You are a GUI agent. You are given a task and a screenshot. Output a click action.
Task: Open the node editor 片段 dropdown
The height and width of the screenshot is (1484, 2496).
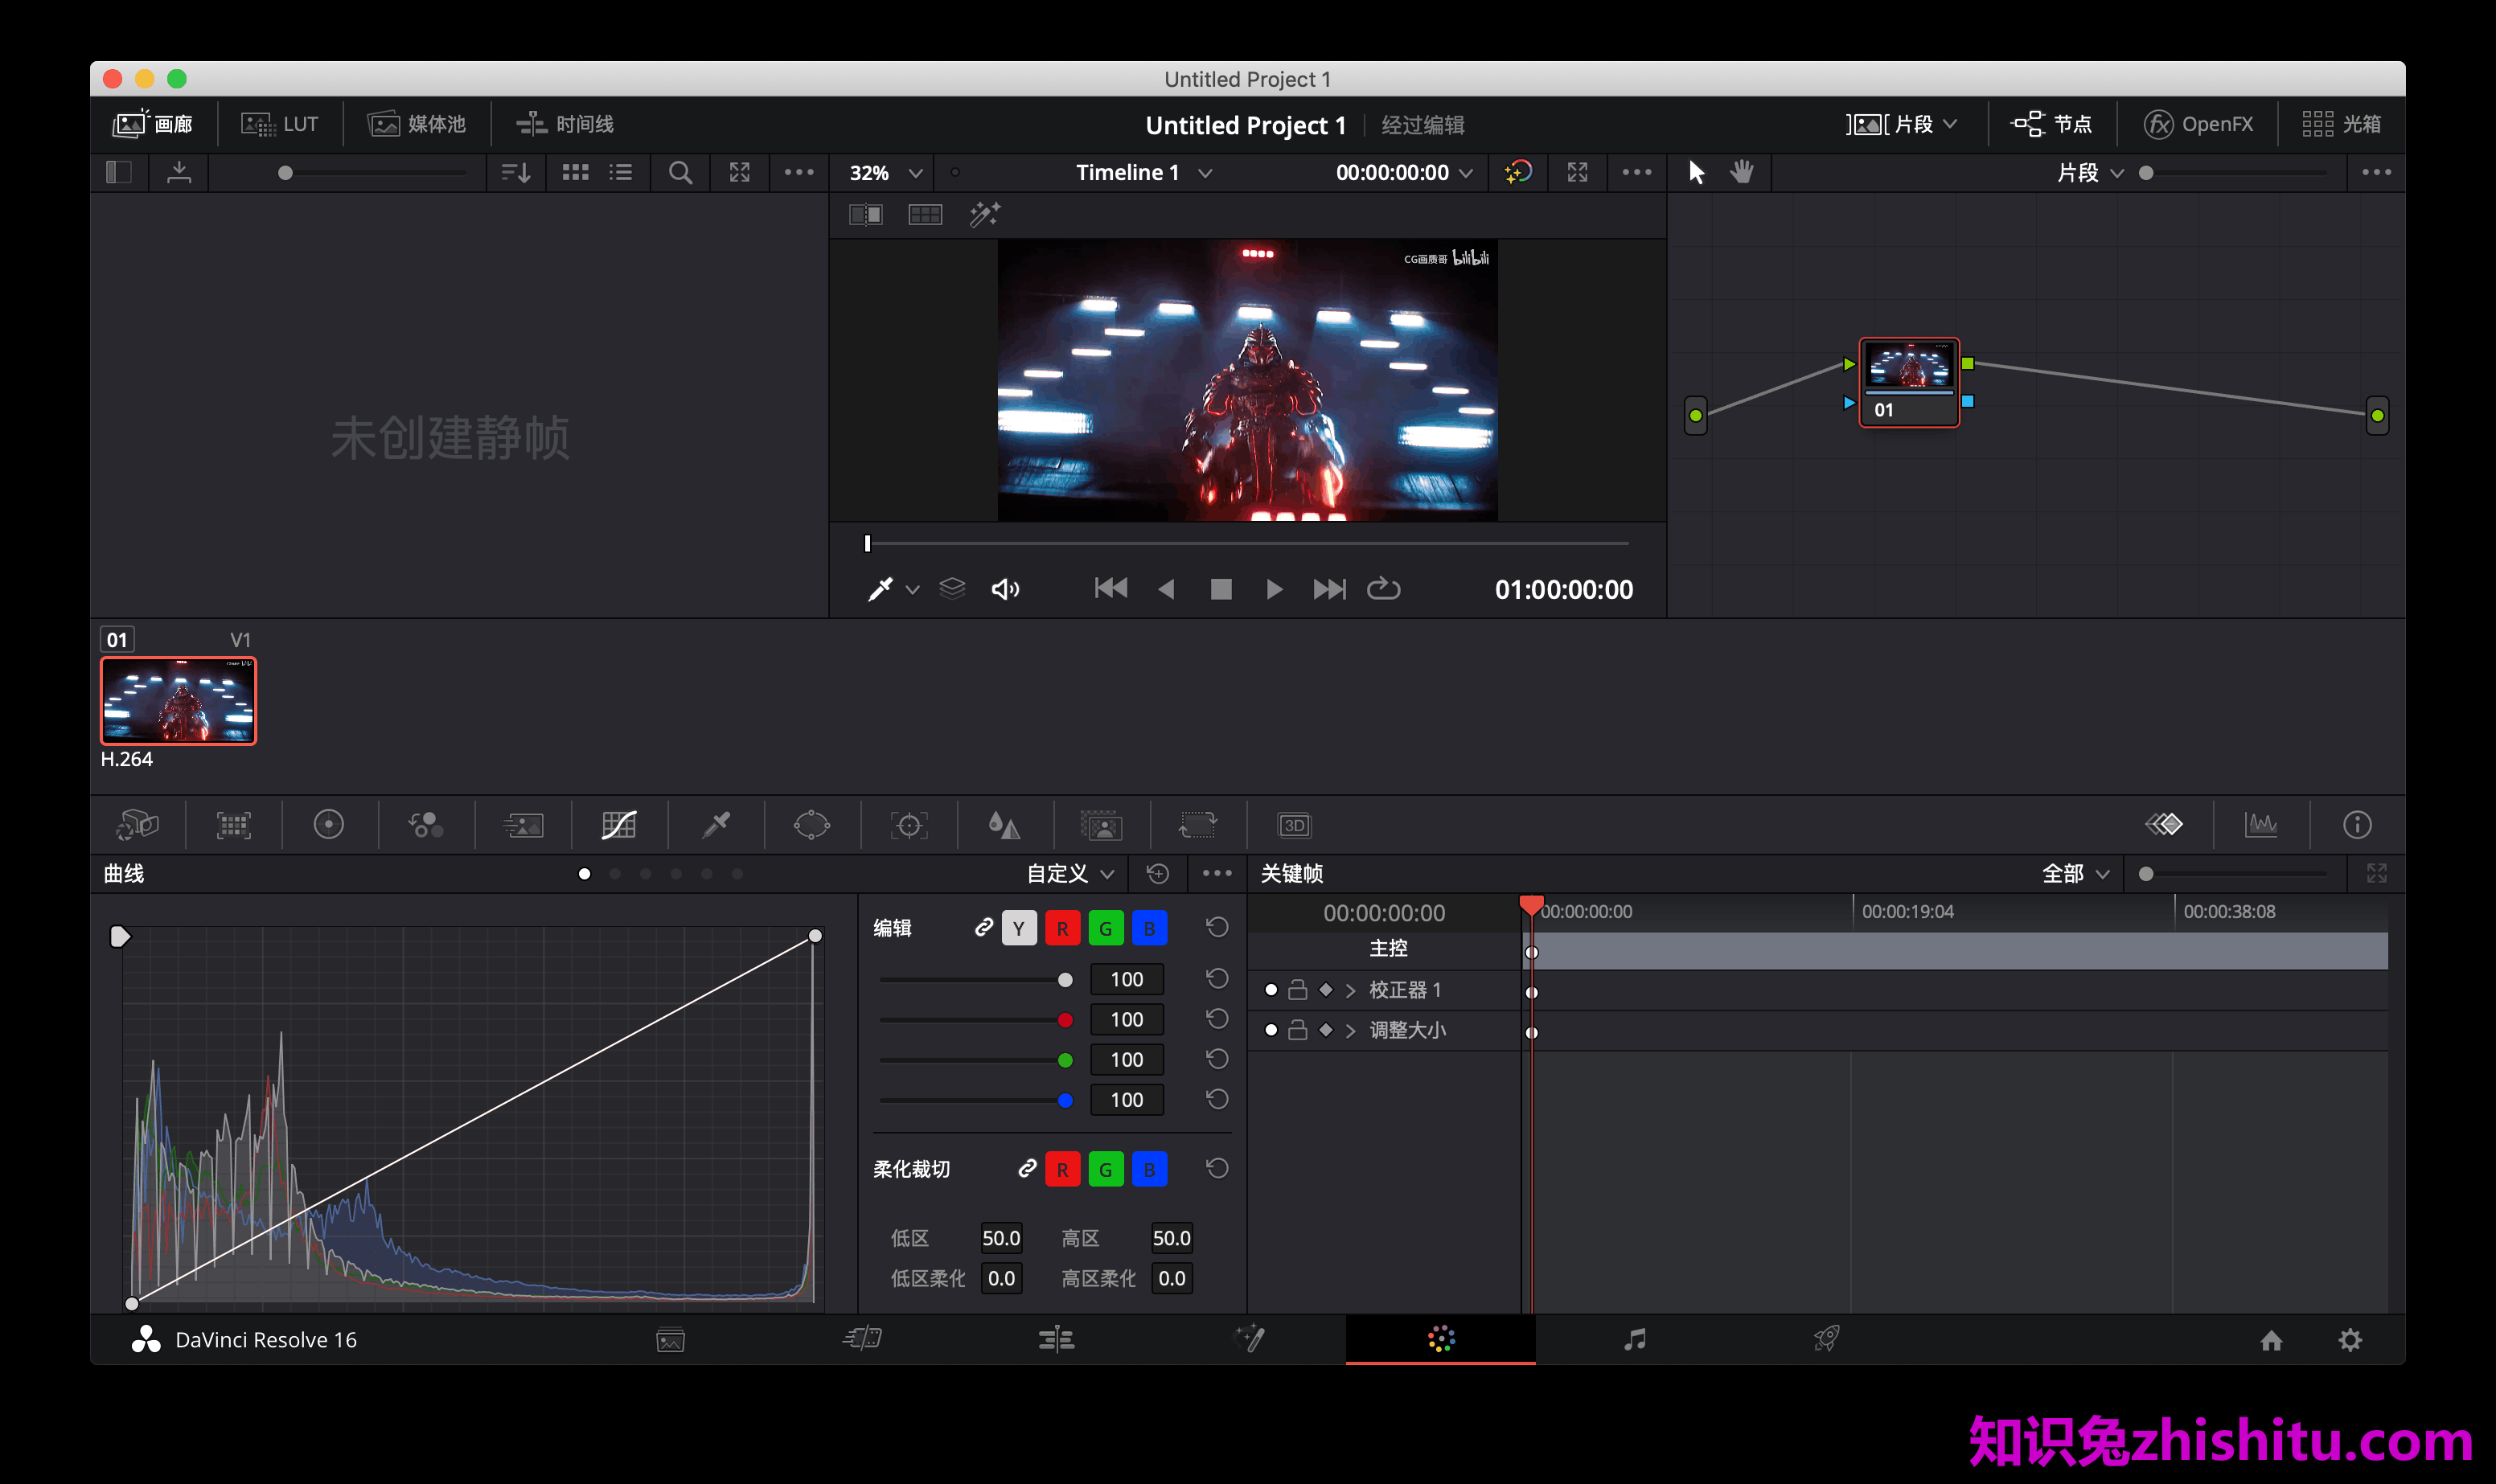click(x=2090, y=172)
